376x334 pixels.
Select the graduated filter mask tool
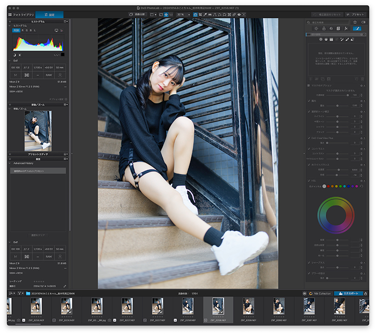331,39
